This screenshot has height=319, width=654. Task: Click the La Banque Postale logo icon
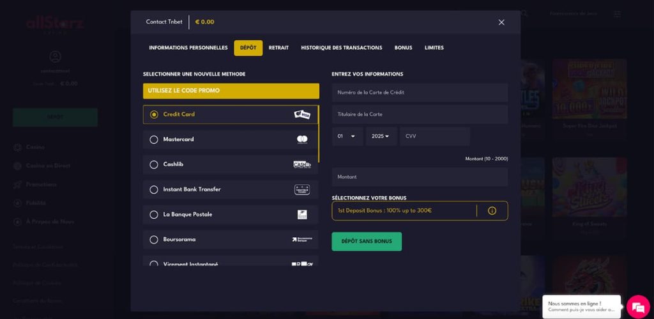tap(302, 215)
